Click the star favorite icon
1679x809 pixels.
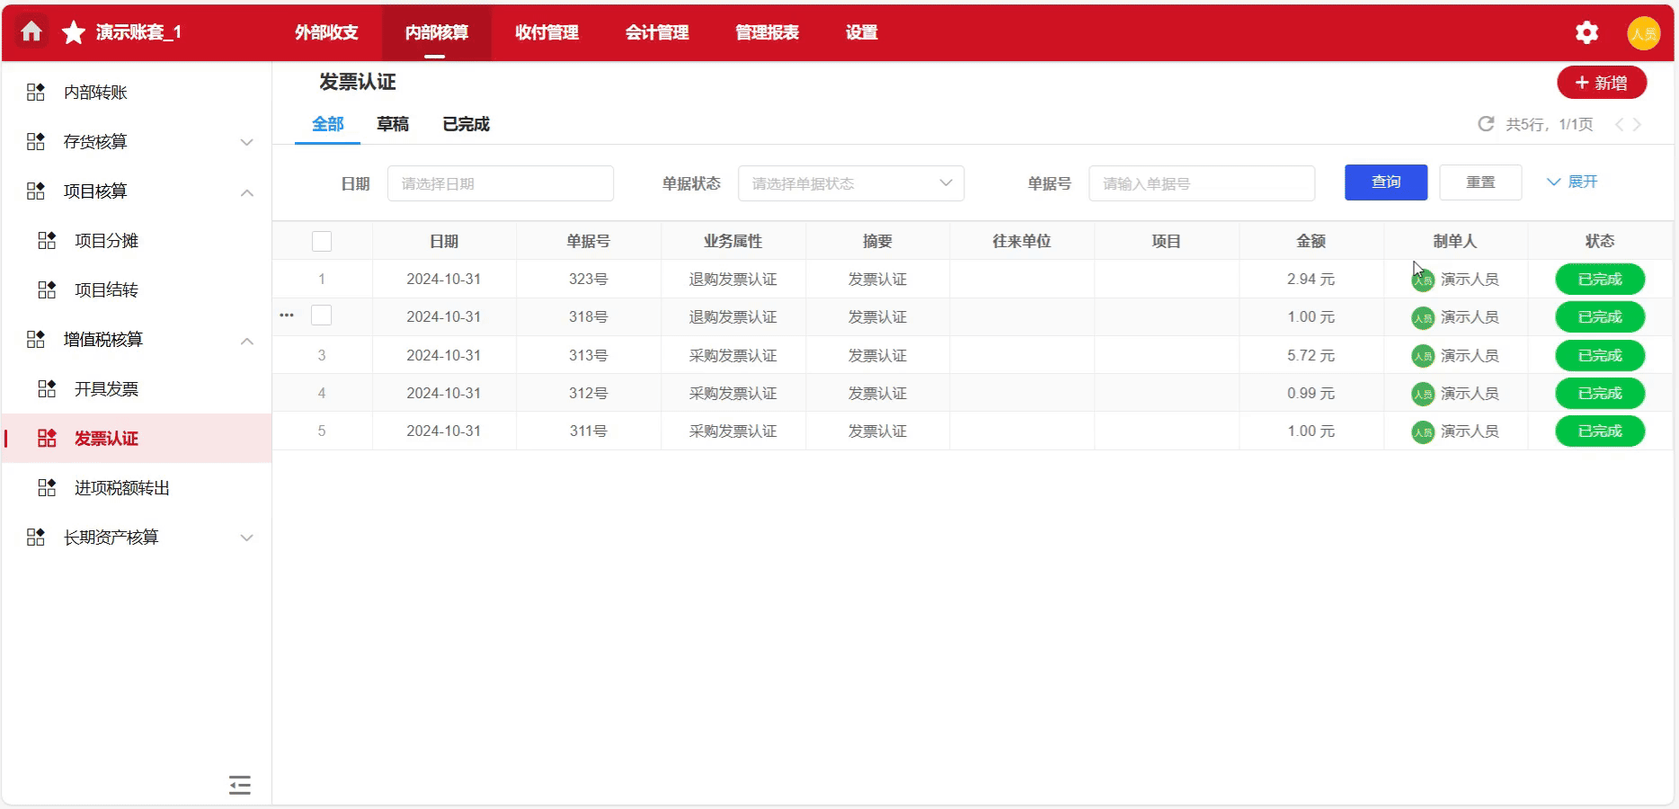point(74,33)
